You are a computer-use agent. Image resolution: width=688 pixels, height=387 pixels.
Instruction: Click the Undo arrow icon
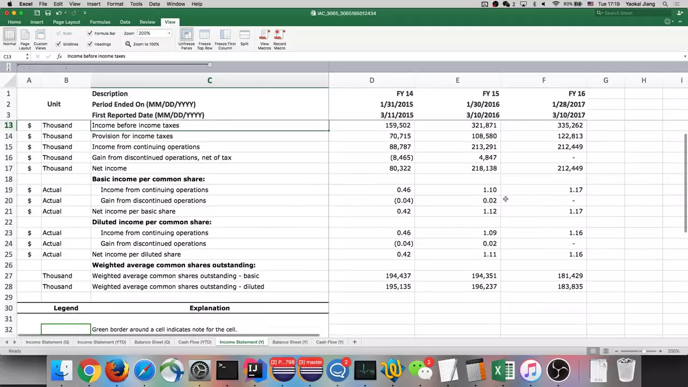59,13
